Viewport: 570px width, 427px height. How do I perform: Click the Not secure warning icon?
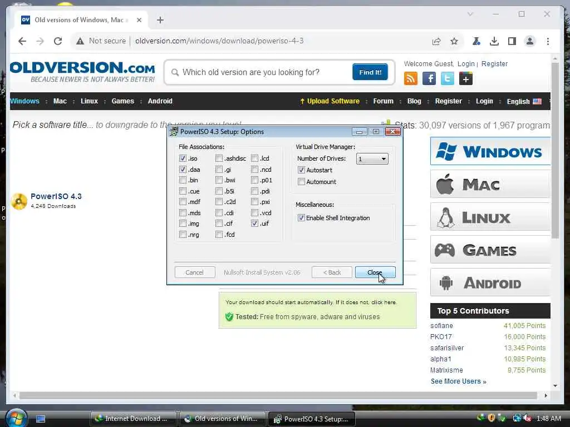click(80, 41)
